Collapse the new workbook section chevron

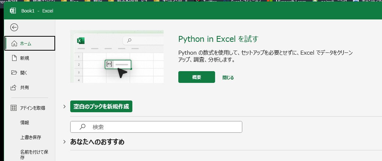point(65,106)
